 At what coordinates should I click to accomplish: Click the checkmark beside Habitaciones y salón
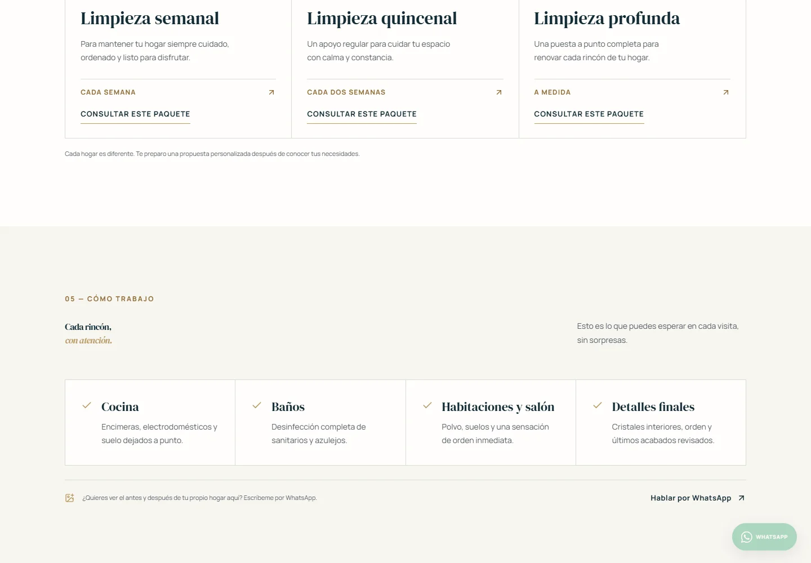pyautogui.click(x=427, y=405)
